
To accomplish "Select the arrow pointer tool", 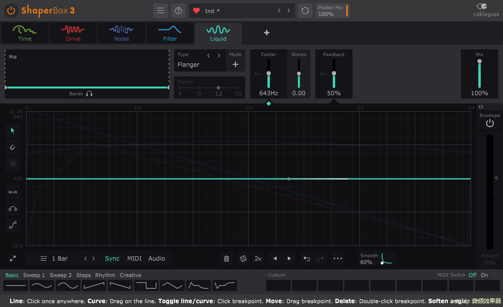I will 13,131.
